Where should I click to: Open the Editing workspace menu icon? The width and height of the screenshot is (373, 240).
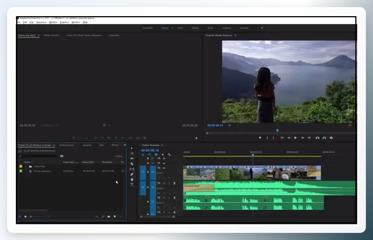click(172, 28)
